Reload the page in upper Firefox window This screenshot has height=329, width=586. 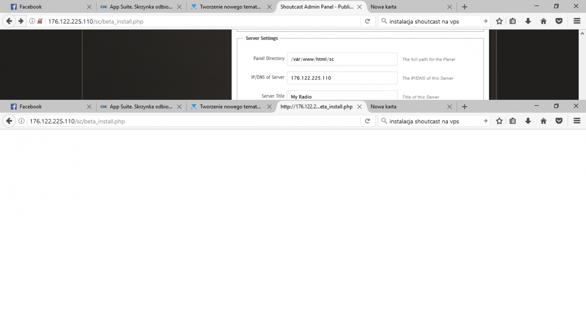pyautogui.click(x=367, y=21)
